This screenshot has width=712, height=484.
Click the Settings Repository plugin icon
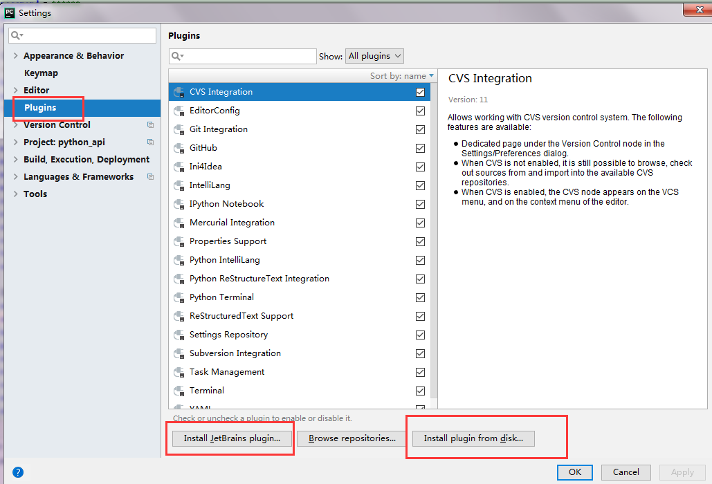coord(179,335)
